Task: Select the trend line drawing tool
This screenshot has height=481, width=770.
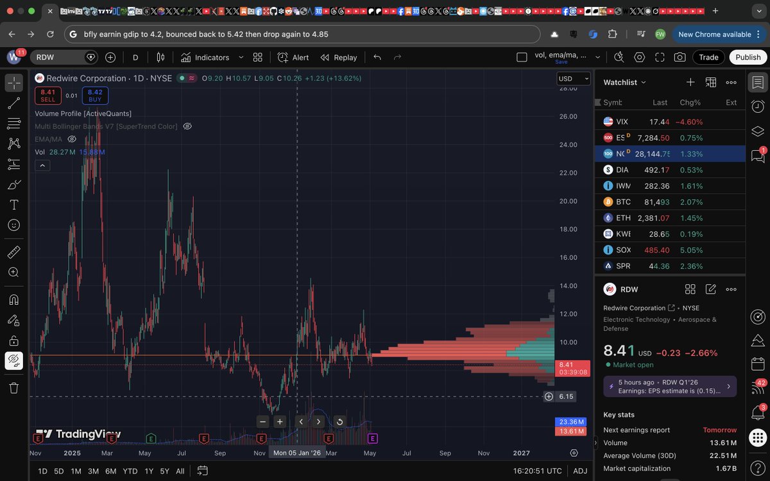Action: 13,103
